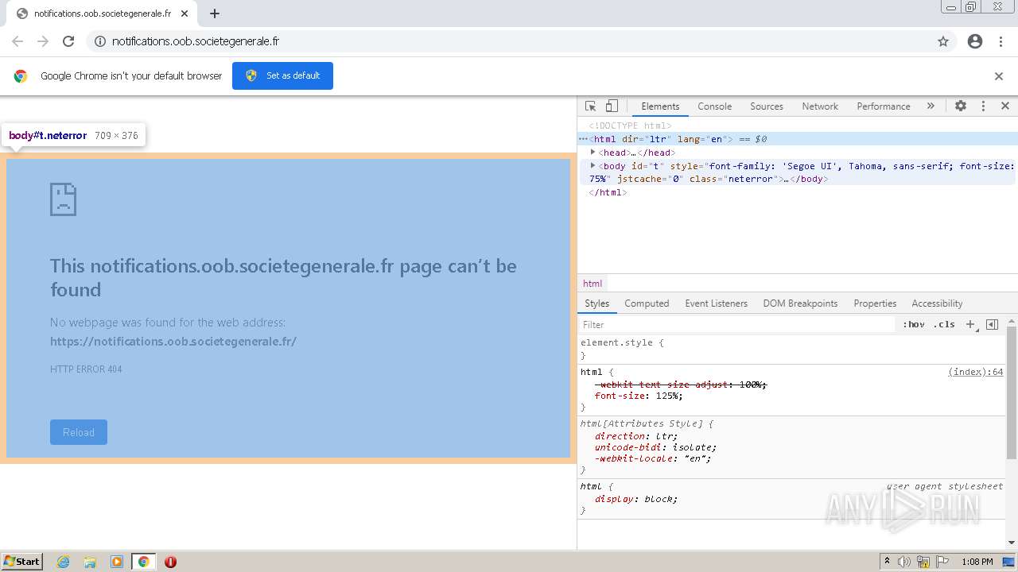Go forward with the forward arrow
The image size is (1018, 572).
43,41
